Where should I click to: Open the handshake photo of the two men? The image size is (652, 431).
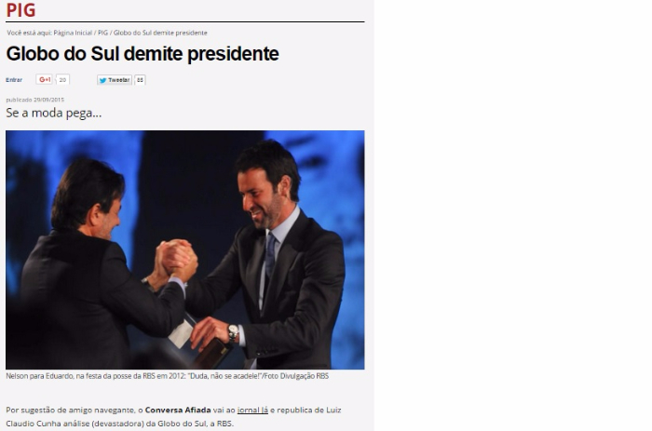185,249
